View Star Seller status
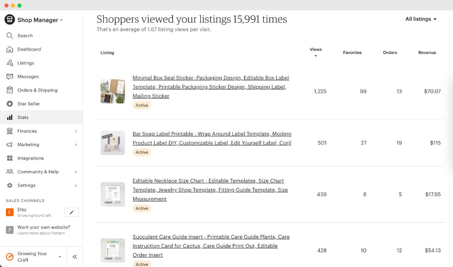453x267 pixels. click(x=28, y=103)
